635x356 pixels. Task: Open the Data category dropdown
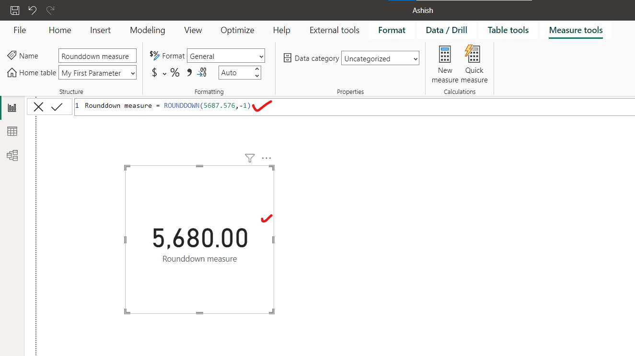380,58
